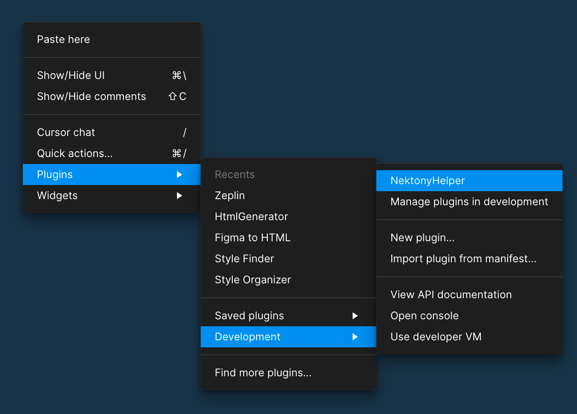This screenshot has width=577, height=414.
Task: Select Quick actions… menu entry
Action: [x=75, y=153]
